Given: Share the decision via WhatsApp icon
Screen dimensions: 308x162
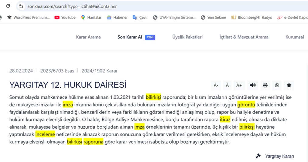Looking at the screenshot, I should [x=277, y=85].
